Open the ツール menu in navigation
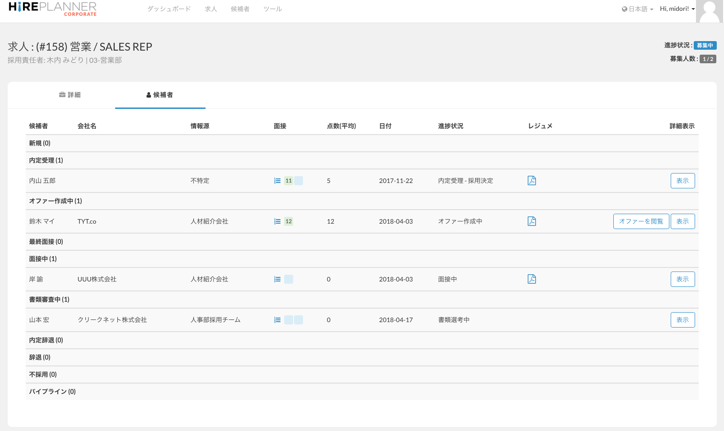This screenshot has width=724, height=431. [x=272, y=9]
